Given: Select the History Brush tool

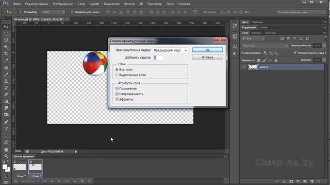Looking at the screenshot, I should pyautogui.click(x=6, y=88).
